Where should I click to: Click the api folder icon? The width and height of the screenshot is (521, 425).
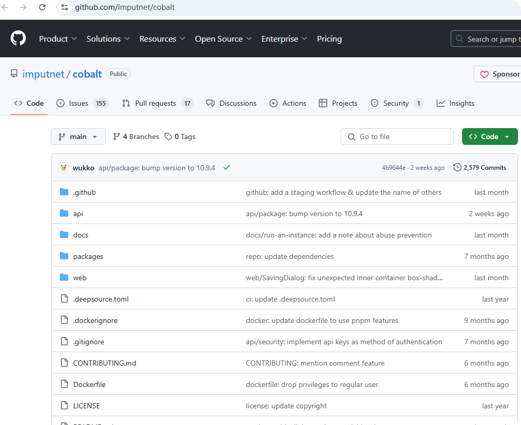pyautogui.click(x=64, y=214)
